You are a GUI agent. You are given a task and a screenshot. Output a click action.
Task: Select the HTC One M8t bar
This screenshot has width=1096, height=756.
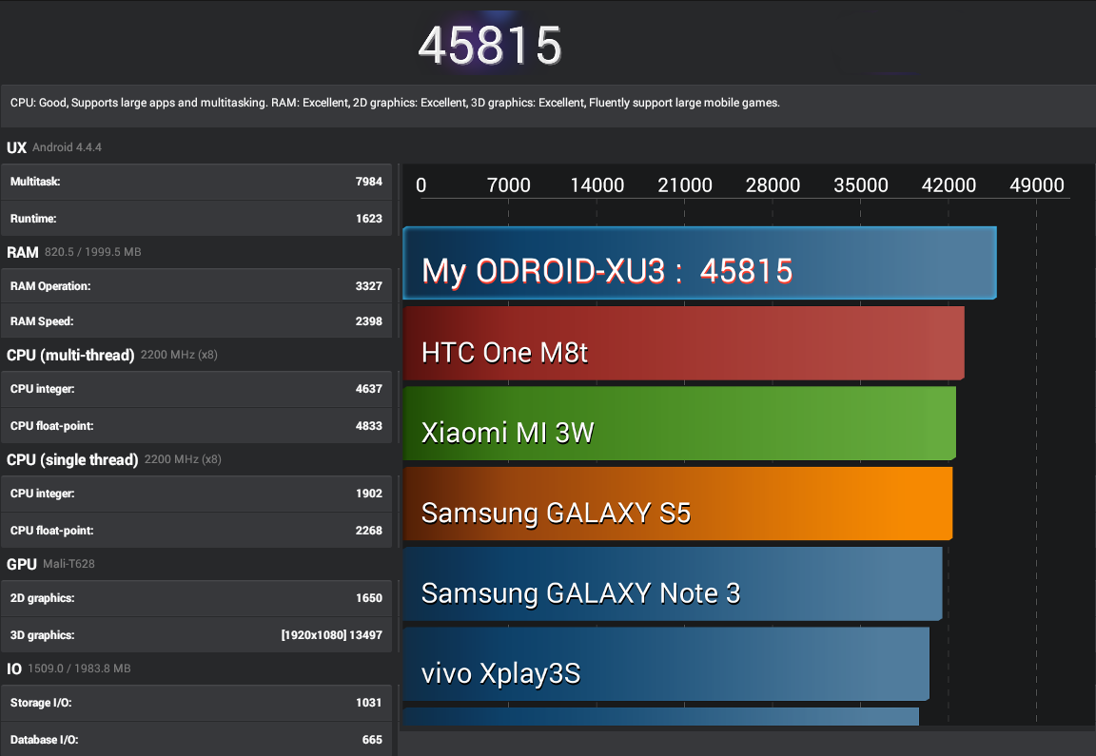click(x=684, y=343)
